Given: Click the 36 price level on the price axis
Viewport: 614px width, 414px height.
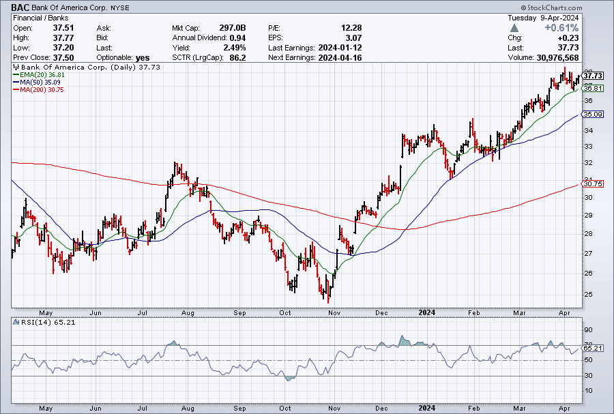Looking at the screenshot, I should click(x=588, y=100).
